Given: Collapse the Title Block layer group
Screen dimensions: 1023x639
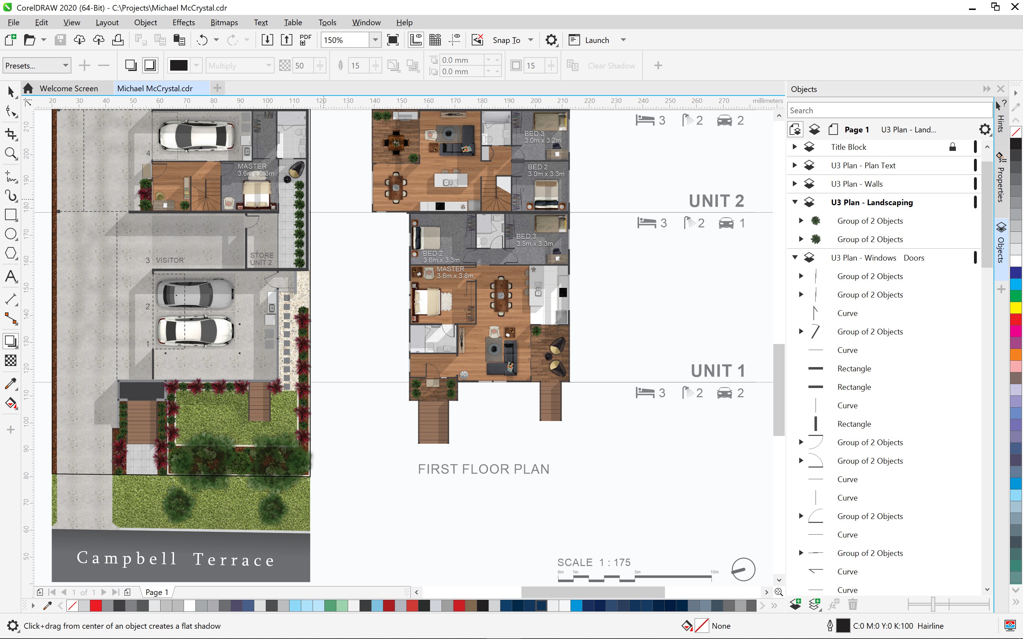Looking at the screenshot, I should click(x=795, y=147).
